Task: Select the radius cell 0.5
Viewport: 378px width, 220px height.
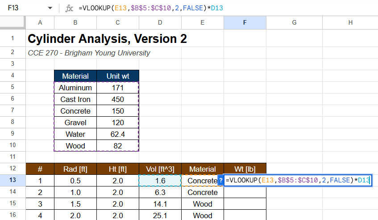Action: click(x=75, y=180)
